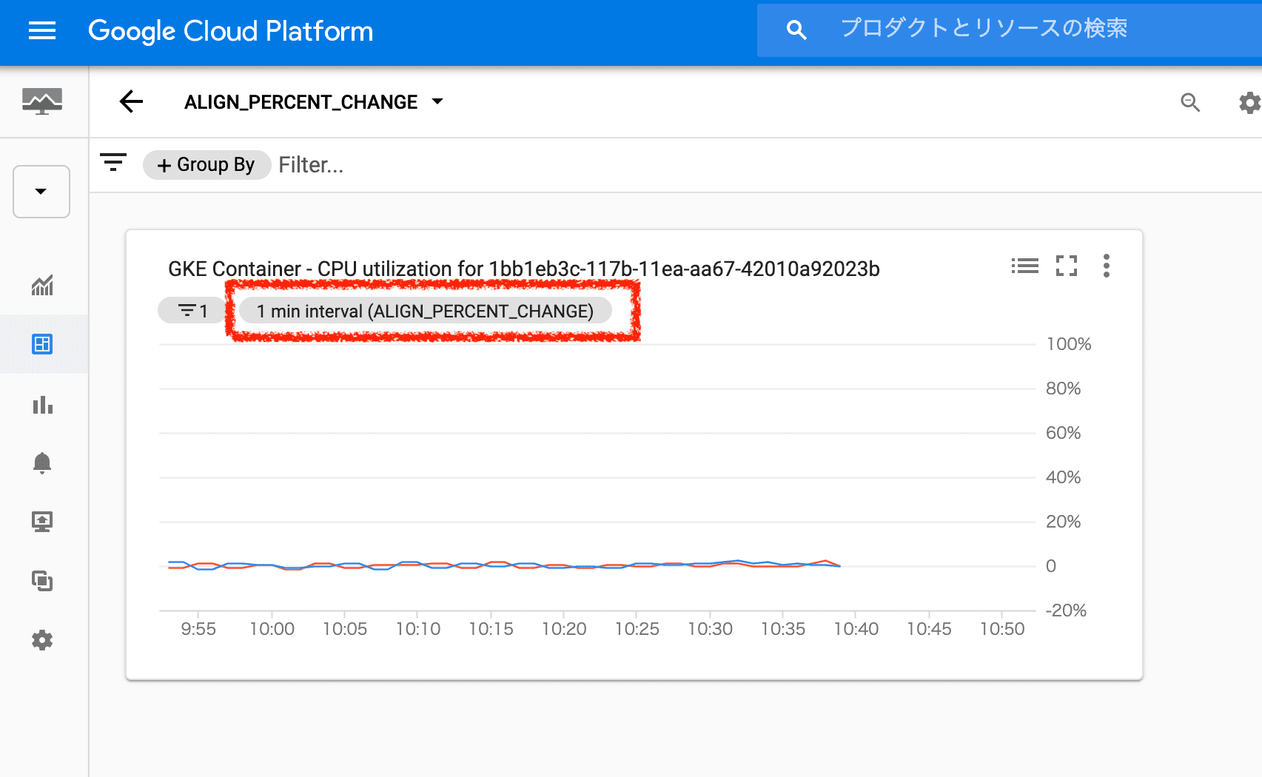Click the 100% y-axis label
Image resolution: width=1262 pixels, height=777 pixels.
click(x=1068, y=344)
